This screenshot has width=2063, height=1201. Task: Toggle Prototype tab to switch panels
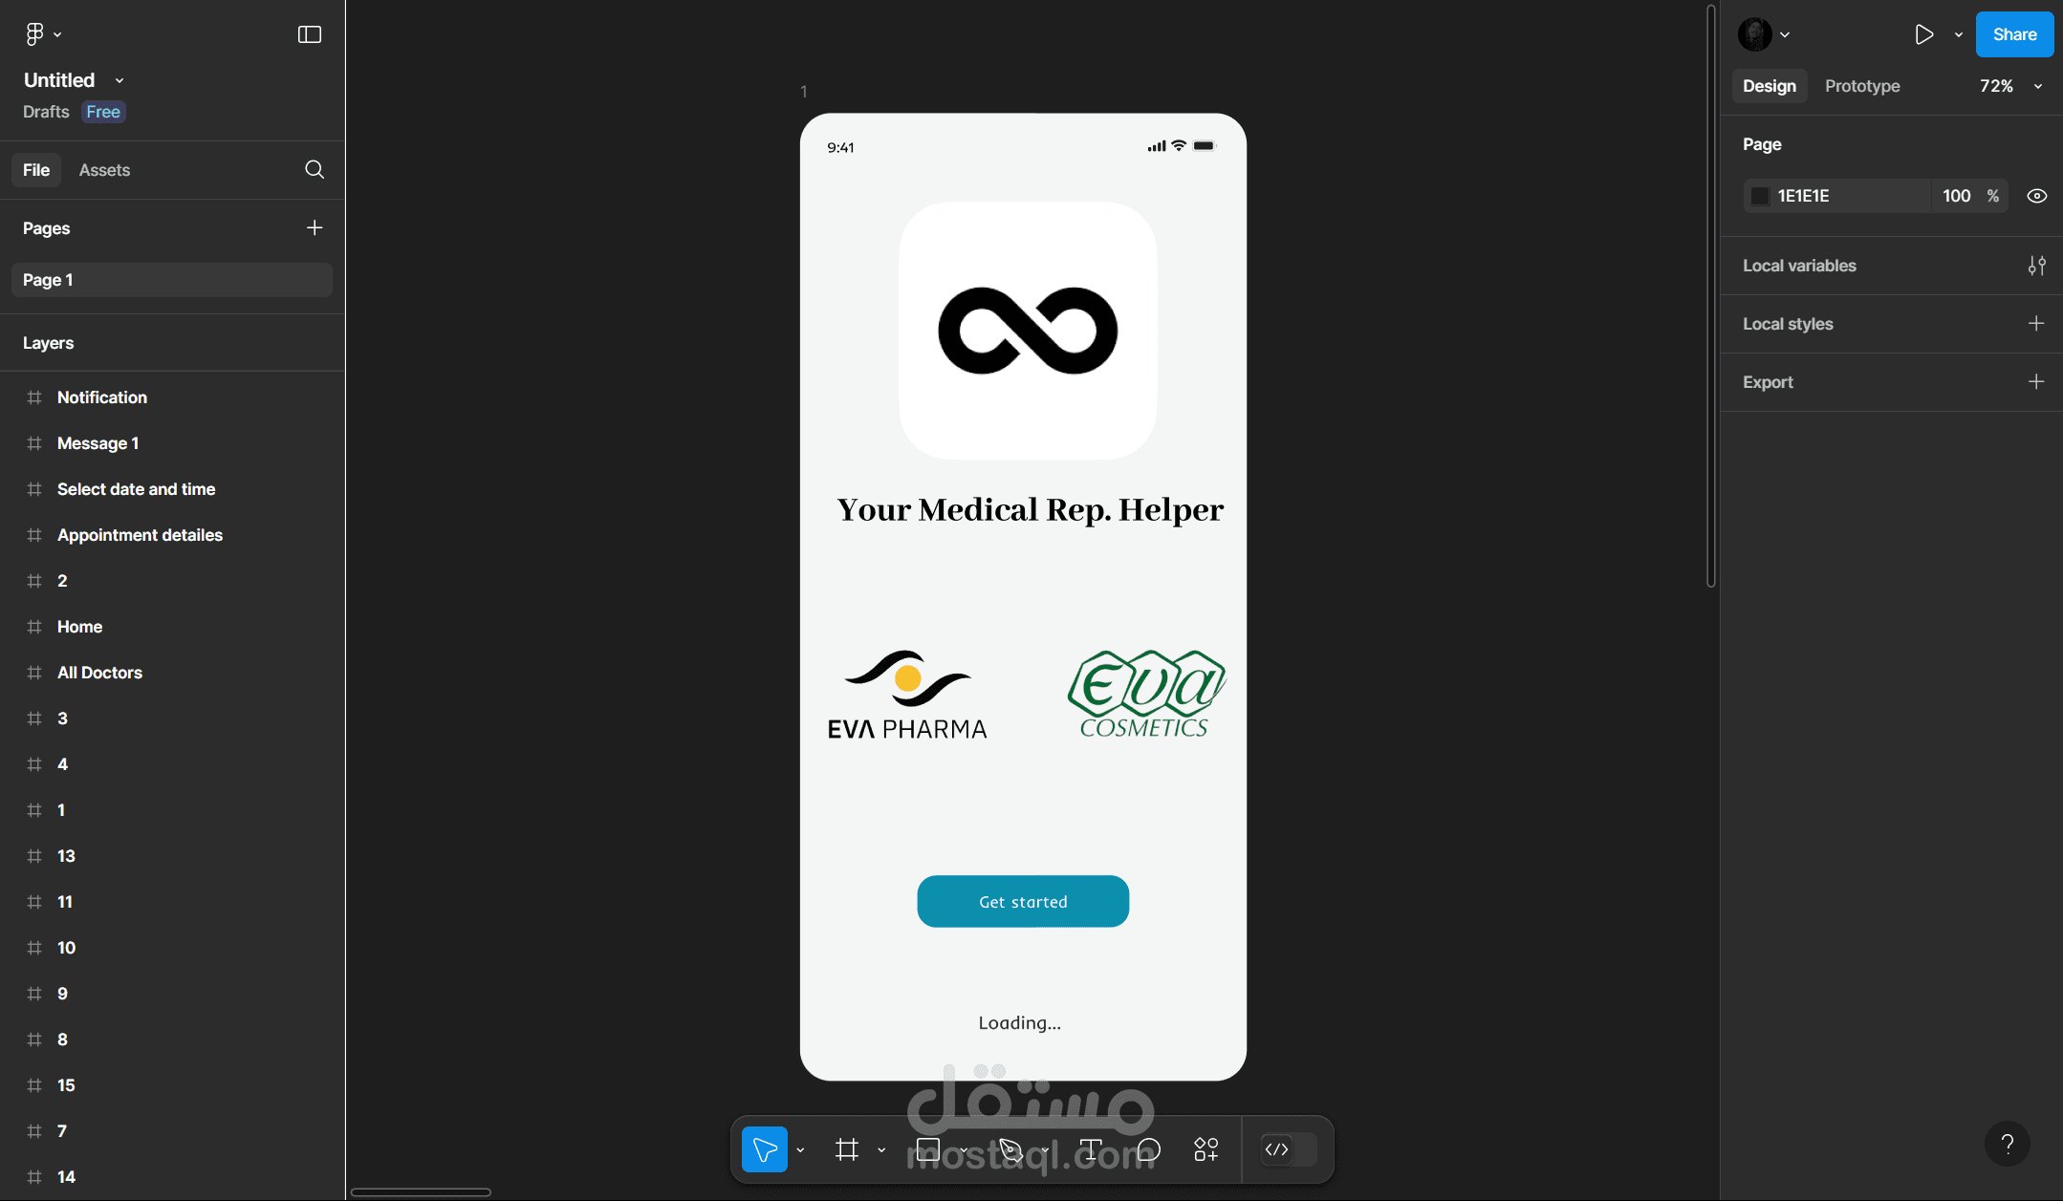click(1861, 86)
